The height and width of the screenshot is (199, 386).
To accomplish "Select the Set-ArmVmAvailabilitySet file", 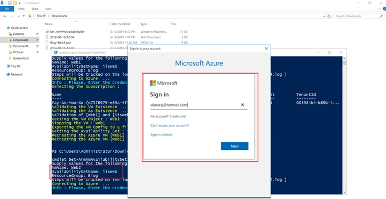I will [67, 32].
